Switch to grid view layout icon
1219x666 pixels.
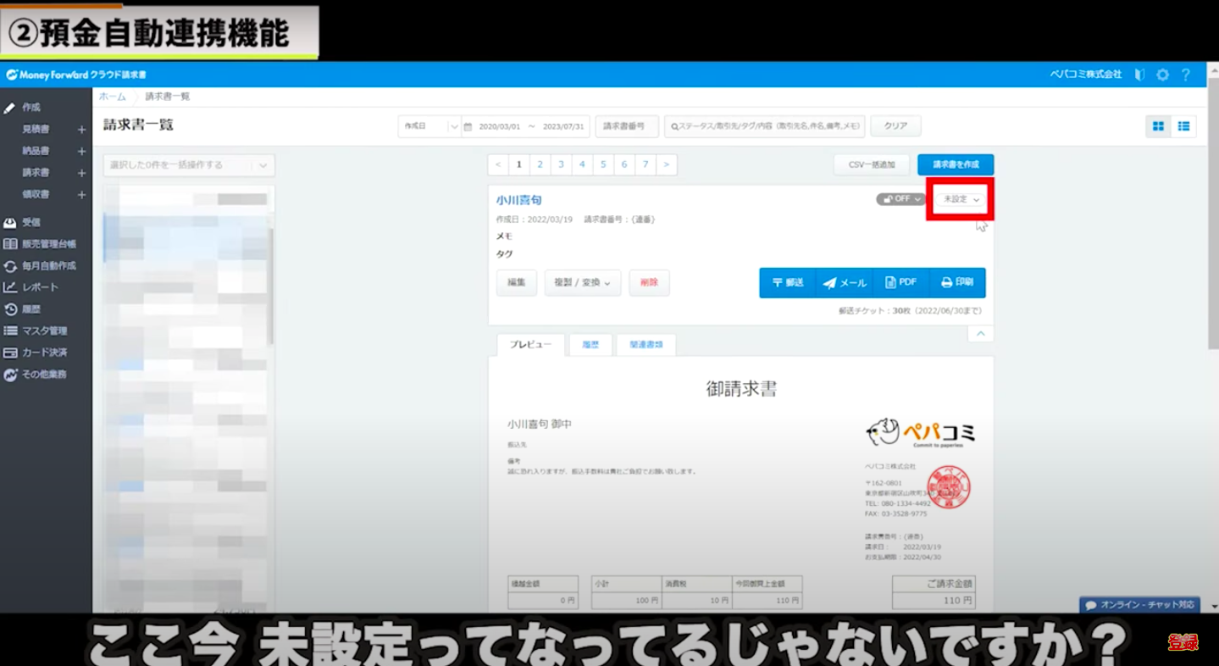pyautogui.click(x=1158, y=126)
